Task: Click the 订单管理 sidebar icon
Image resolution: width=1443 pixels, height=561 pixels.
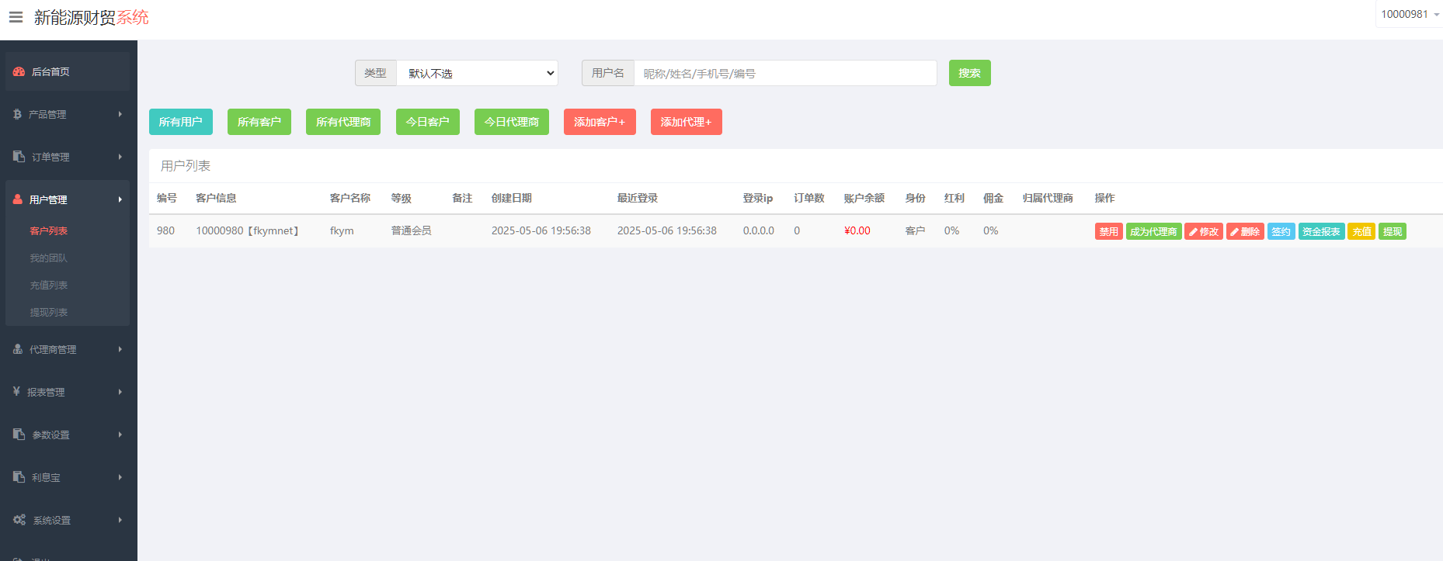Action: [x=19, y=157]
